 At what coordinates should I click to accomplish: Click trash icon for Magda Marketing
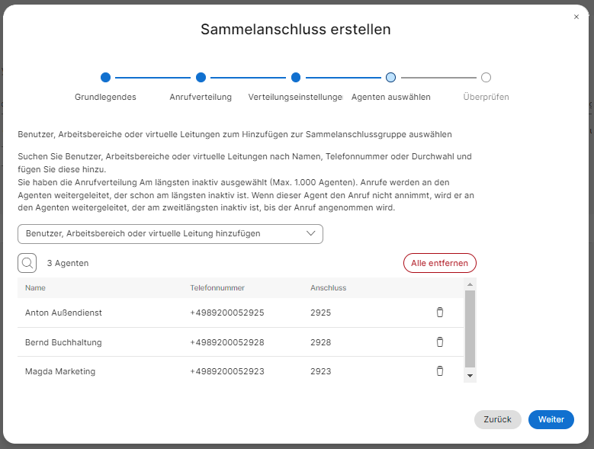click(x=439, y=371)
